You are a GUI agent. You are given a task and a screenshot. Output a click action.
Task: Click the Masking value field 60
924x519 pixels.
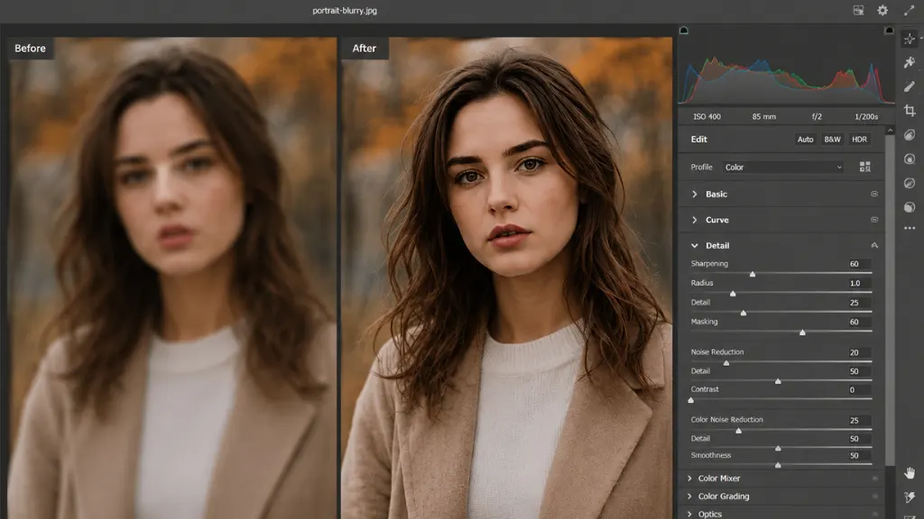pos(859,322)
